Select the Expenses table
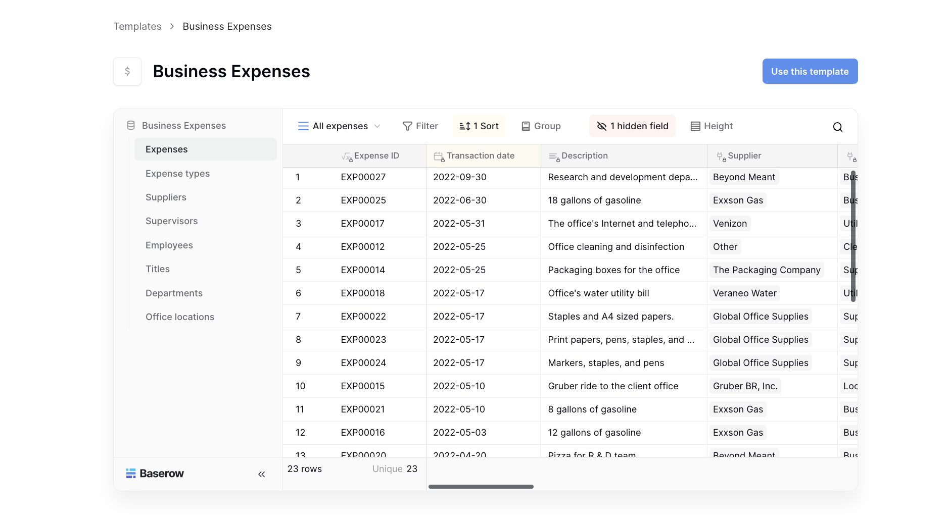This screenshot has width=948, height=521. pos(206,149)
